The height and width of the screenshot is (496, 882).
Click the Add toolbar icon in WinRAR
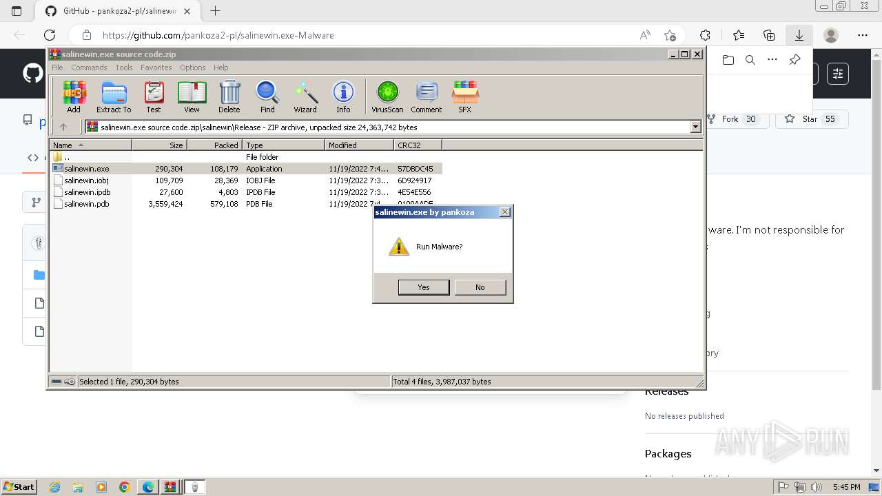pyautogui.click(x=74, y=96)
